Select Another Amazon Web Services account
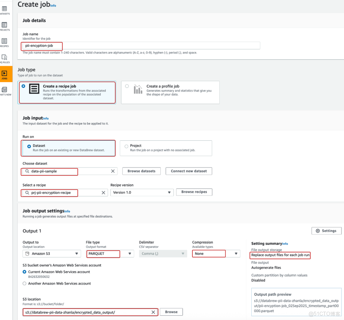 (x=24, y=283)
